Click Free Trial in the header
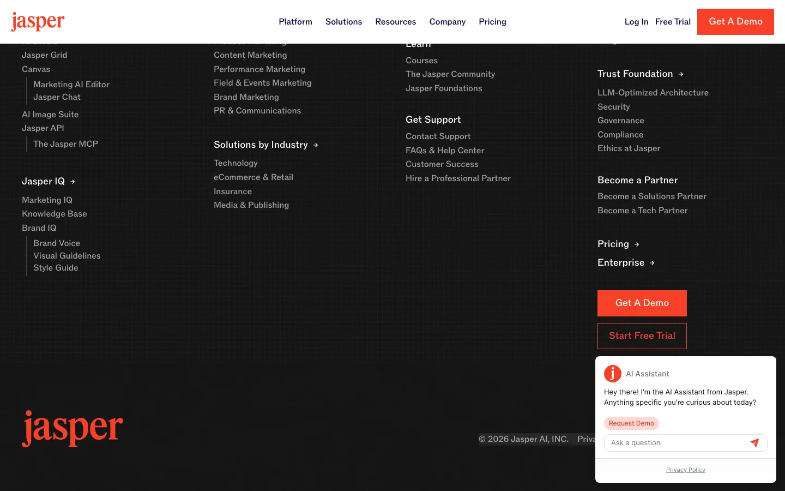This screenshot has height=491, width=785. tap(673, 22)
